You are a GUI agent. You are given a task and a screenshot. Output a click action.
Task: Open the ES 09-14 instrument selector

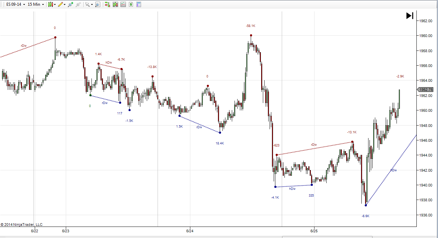tap(16, 4)
